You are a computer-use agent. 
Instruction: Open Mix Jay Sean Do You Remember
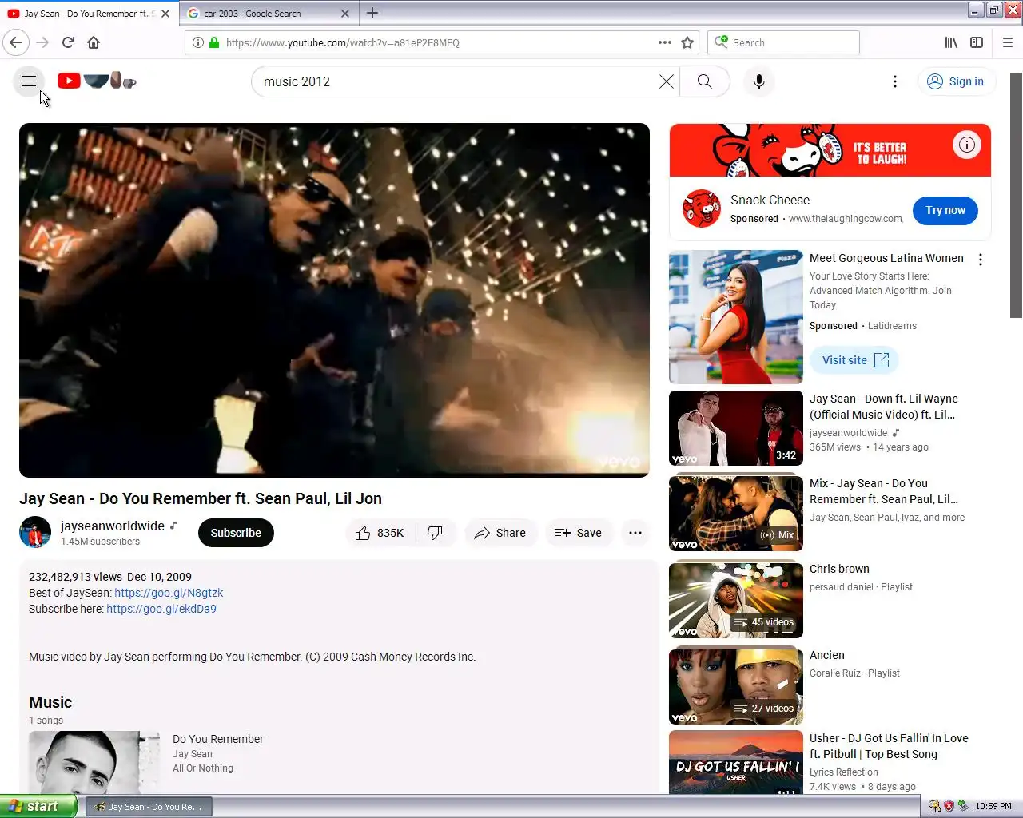736,514
